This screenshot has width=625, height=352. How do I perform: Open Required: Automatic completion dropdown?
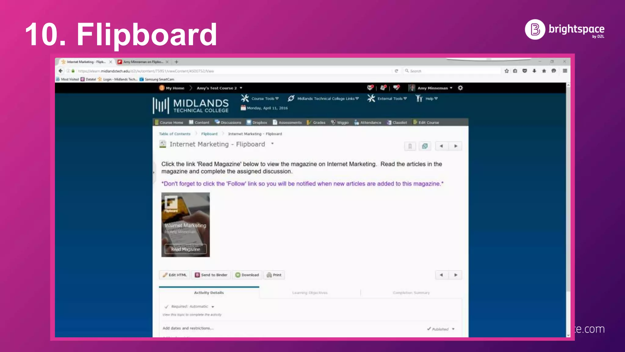click(213, 306)
